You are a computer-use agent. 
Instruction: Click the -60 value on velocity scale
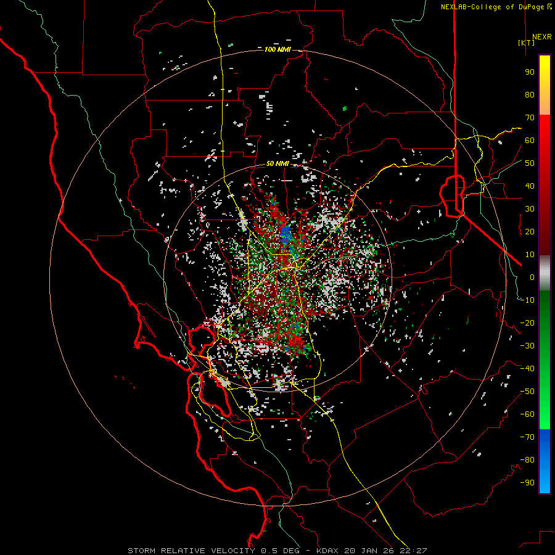point(527,414)
